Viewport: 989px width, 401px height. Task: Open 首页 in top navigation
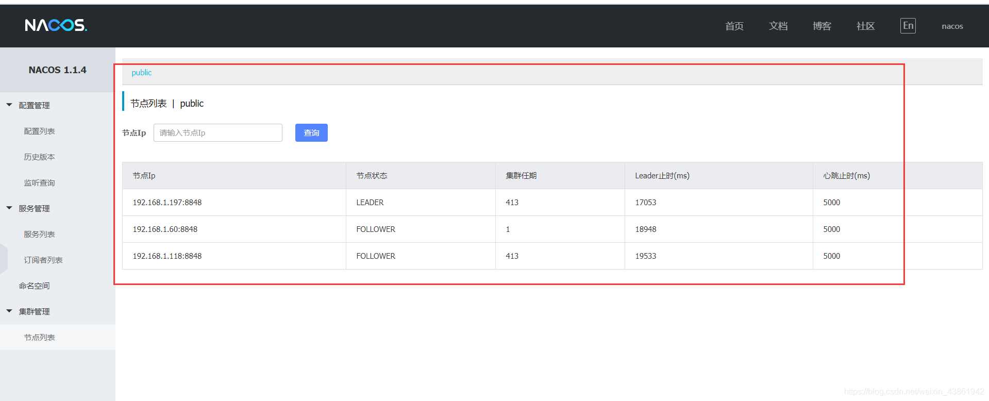[734, 26]
